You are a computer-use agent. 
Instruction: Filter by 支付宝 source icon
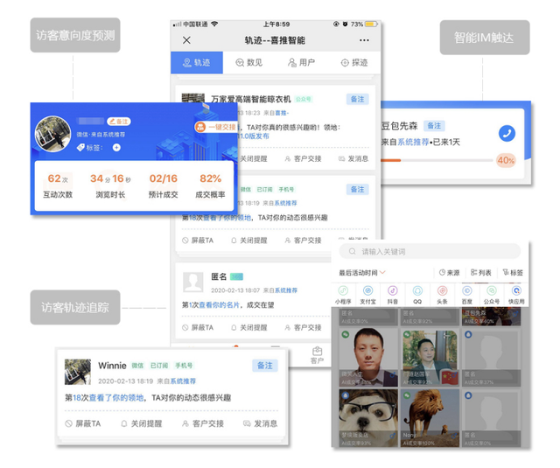[367, 295]
